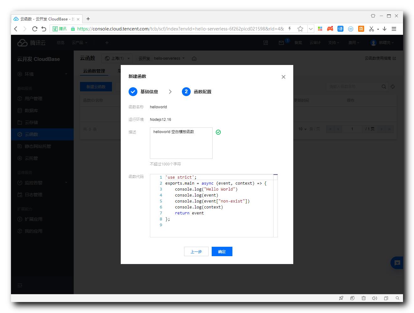
Task: Open the 上海(1) region dropdown
Action: (117, 58)
